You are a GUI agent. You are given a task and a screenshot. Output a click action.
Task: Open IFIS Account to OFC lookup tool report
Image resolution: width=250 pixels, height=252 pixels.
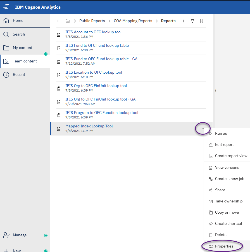coord(93,32)
